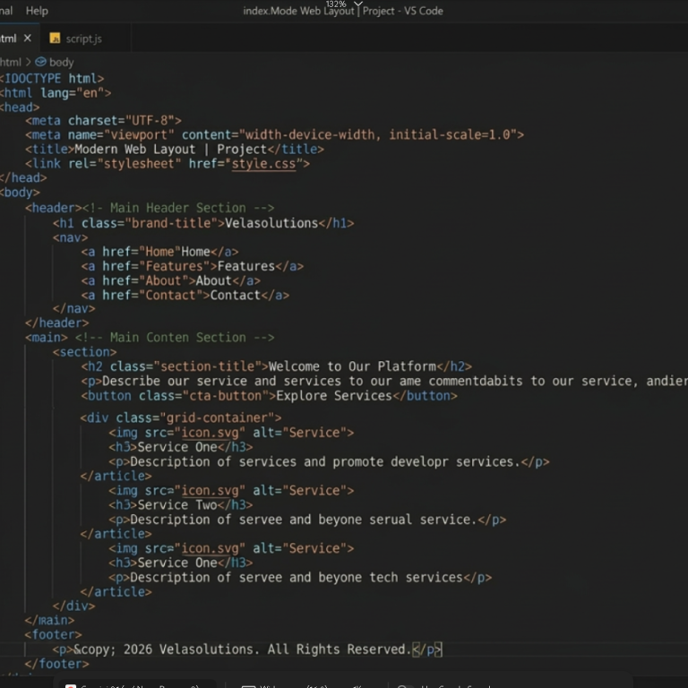Viewport: 688px width, 688px height.
Task: Place cursor in the Velasolutions h1 line
Action: tap(203, 223)
